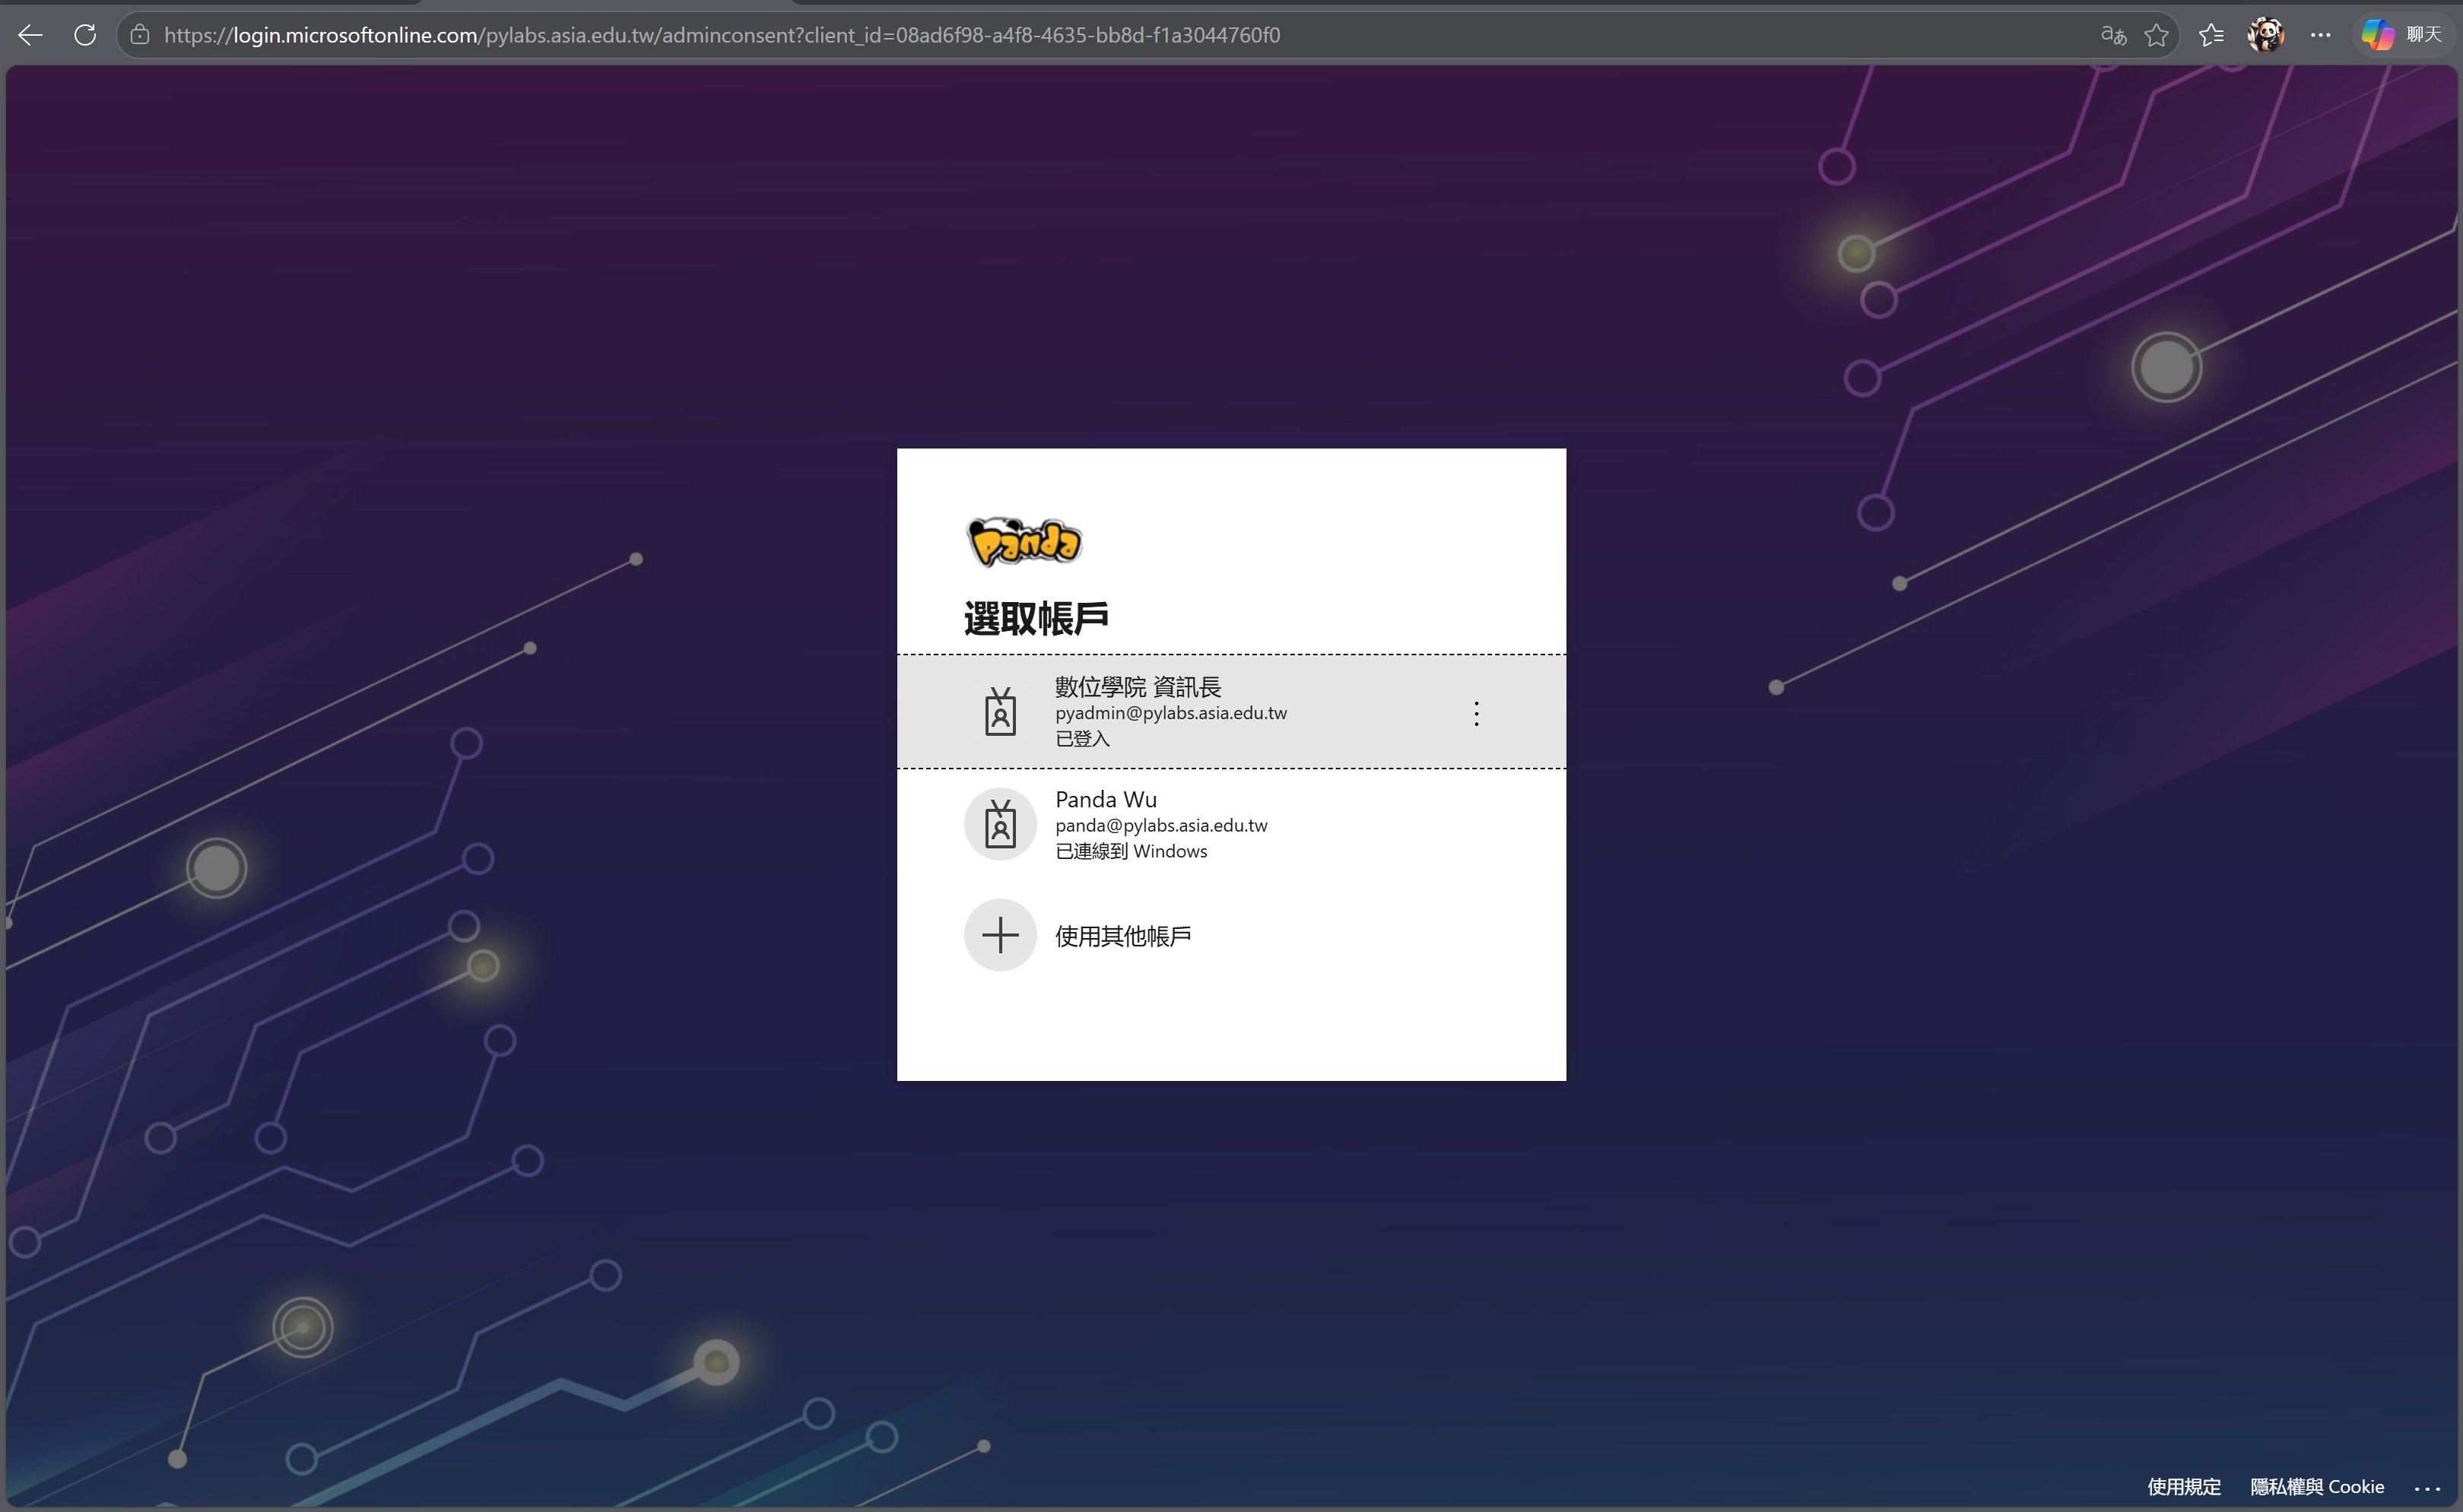The height and width of the screenshot is (1512, 2463).
Task: Open Copilot 聊天 button
Action: point(2401,35)
